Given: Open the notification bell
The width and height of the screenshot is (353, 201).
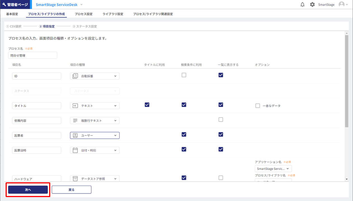Looking at the screenshot, I should (302, 4).
